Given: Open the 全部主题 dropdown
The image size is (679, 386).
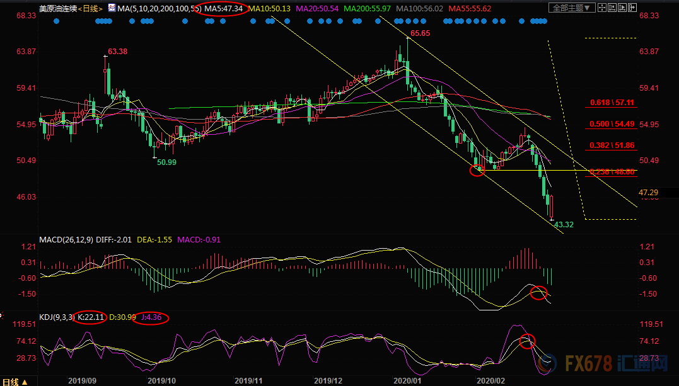Looking at the screenshot, I should tap(572, 8).
